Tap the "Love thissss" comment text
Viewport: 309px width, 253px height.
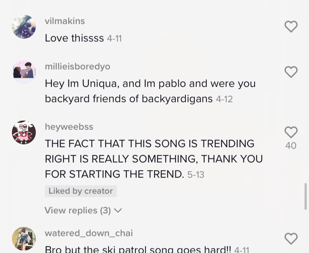click(74, 38)
